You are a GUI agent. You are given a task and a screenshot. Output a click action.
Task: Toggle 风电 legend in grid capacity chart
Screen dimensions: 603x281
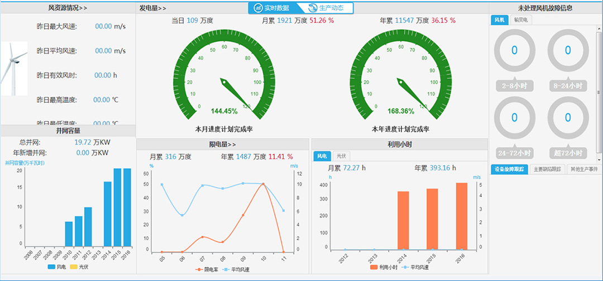coord(56,267)
